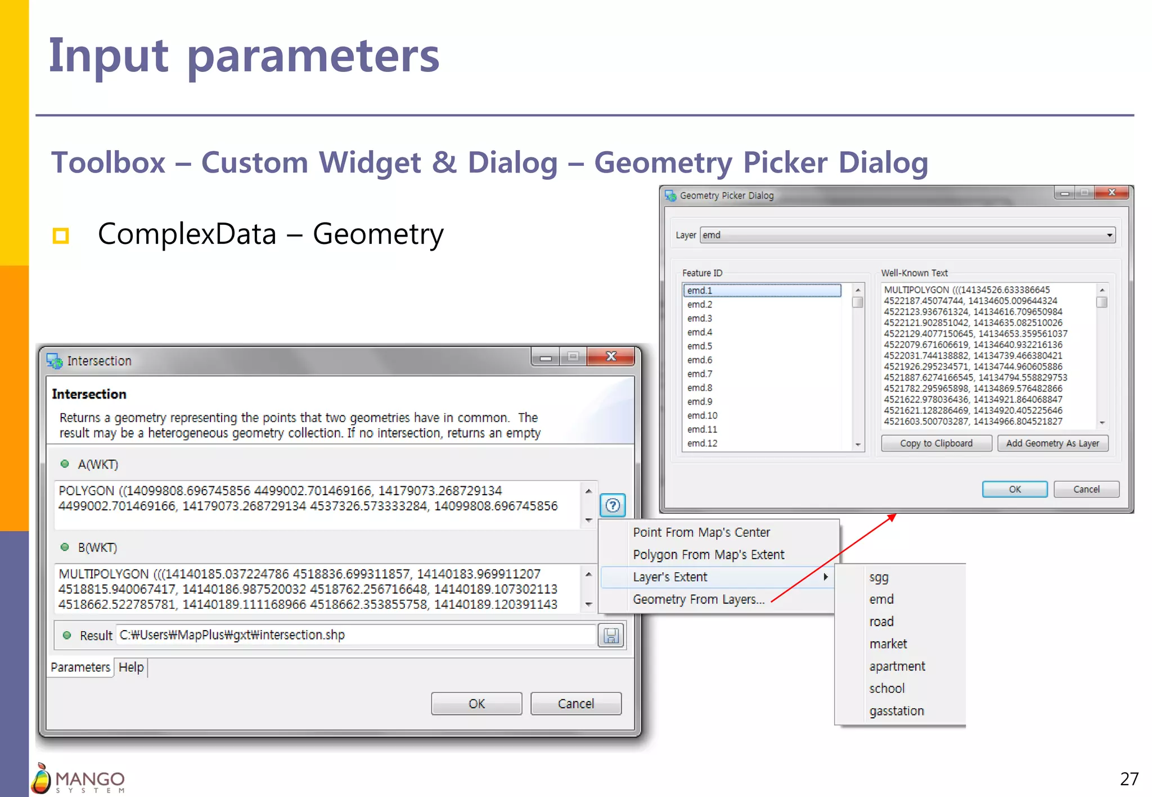Select feature emd.11 in list
The width and height of the screenshot is (1152, 797).
(x=762, y=429)
